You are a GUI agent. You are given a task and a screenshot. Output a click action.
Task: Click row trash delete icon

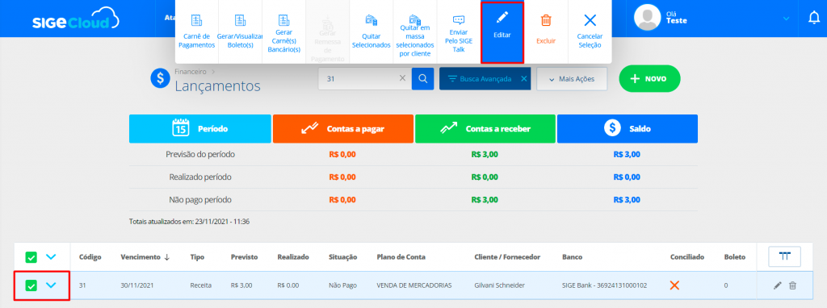pos(792,285)
